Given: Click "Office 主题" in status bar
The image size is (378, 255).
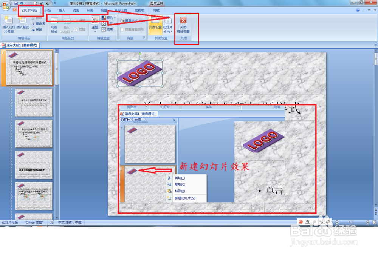Looking at the screenshot, I should pos(34,223).
